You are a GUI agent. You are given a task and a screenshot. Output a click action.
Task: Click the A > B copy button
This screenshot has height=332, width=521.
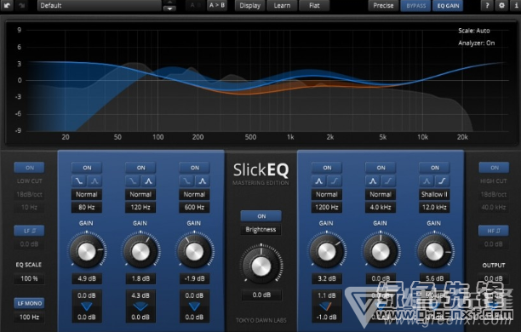click(216, 5)
